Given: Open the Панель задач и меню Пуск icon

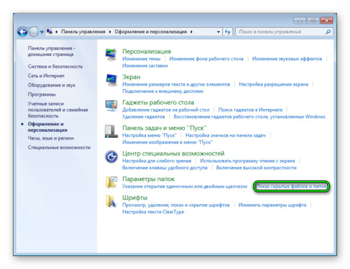Looking at the screenshot, I should (111, 131).
